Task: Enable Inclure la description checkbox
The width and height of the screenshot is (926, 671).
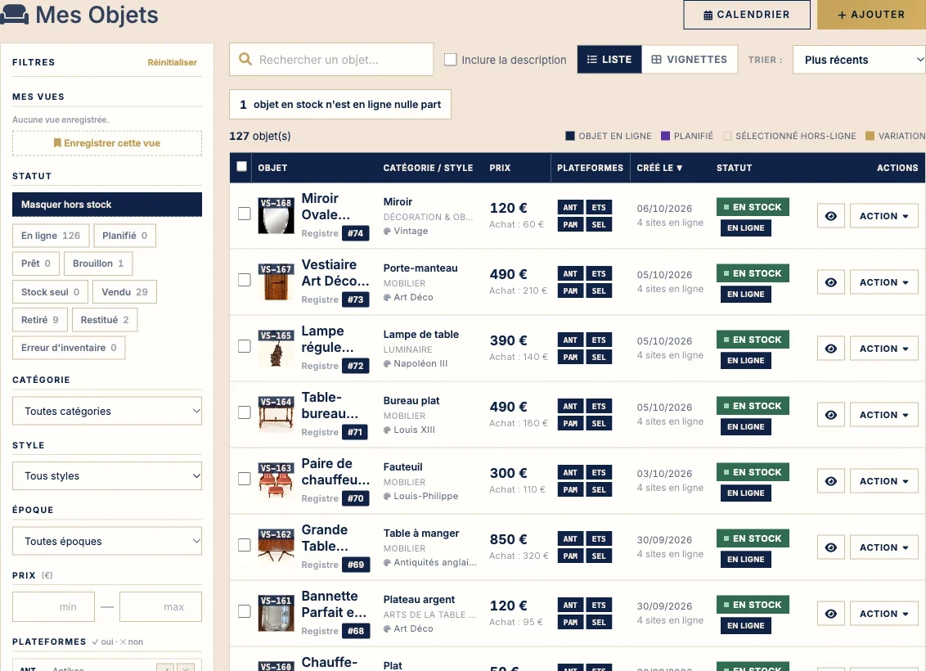Action: pos(450,60)
